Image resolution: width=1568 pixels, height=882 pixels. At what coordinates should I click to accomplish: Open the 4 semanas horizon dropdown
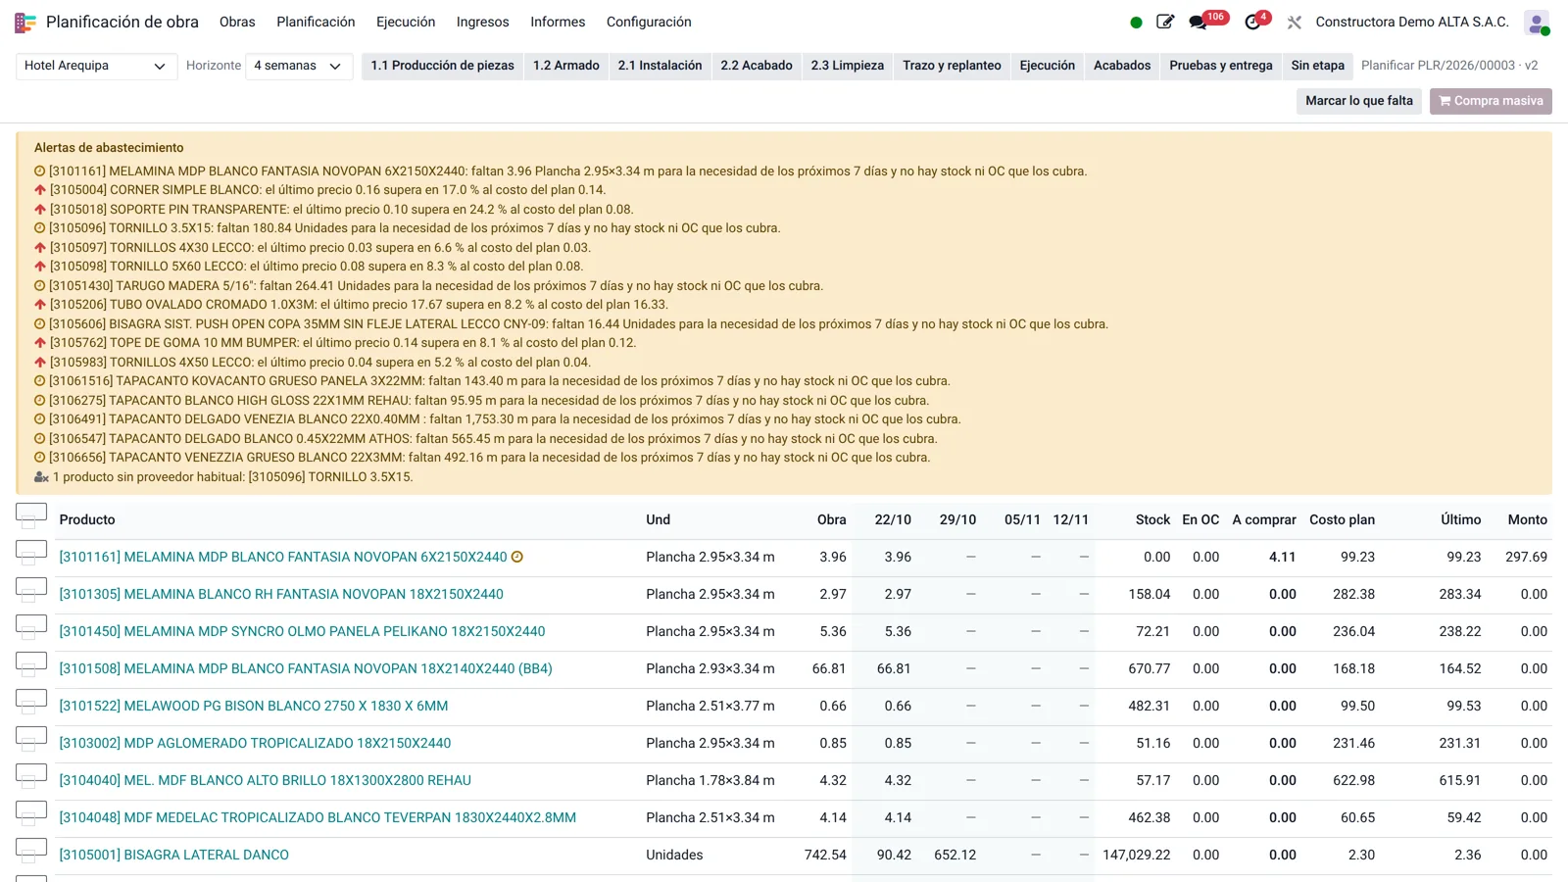click(x=298, y=66)
